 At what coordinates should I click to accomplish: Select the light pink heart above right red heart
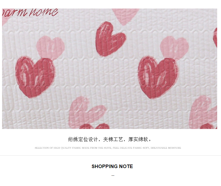click(174, 47)
